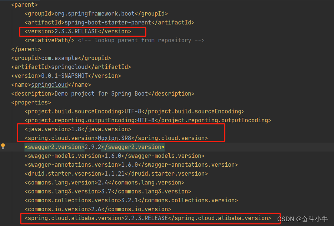The width and height of the screenshot is (334, 226).
Task: Click the springcloud artifactId line
Action: [x=71, y=67]
